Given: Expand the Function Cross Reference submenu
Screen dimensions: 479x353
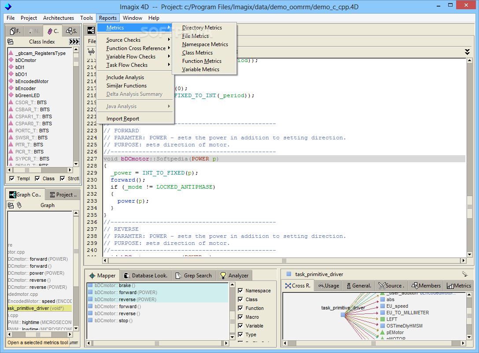Looking at the screenshot, I should point(135,48).
